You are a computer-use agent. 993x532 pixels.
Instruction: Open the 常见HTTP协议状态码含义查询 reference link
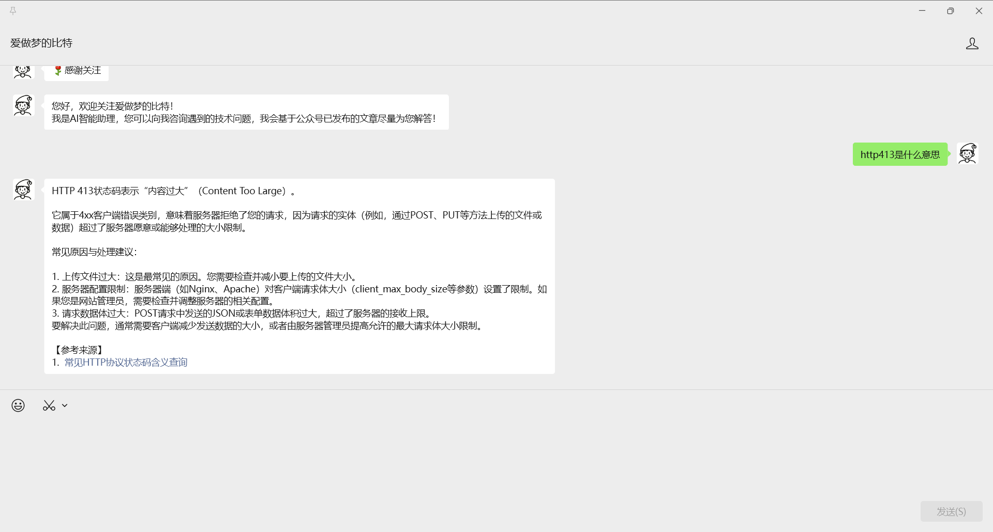coord(126,362)
